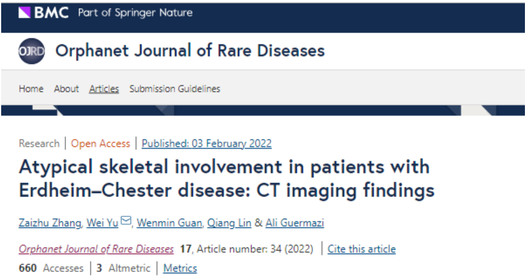The width and height of the screenshot is (529, 279).
Task: Click the email envelope icon beside Wei Yu
Action: pyautogui.click(x=126, y=222)
